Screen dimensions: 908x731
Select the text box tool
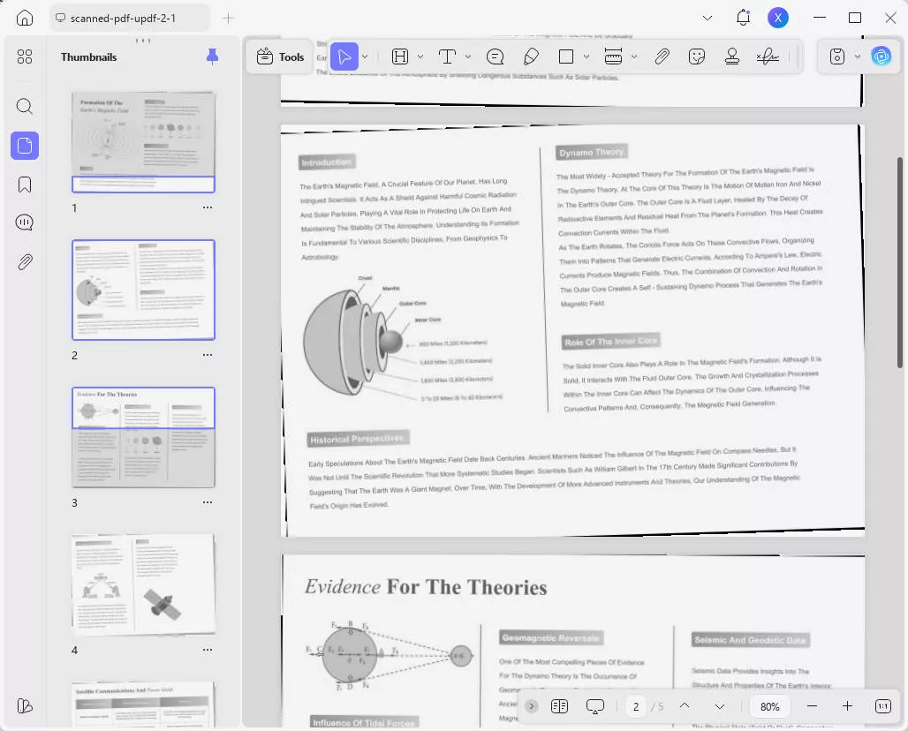[447, 57]
